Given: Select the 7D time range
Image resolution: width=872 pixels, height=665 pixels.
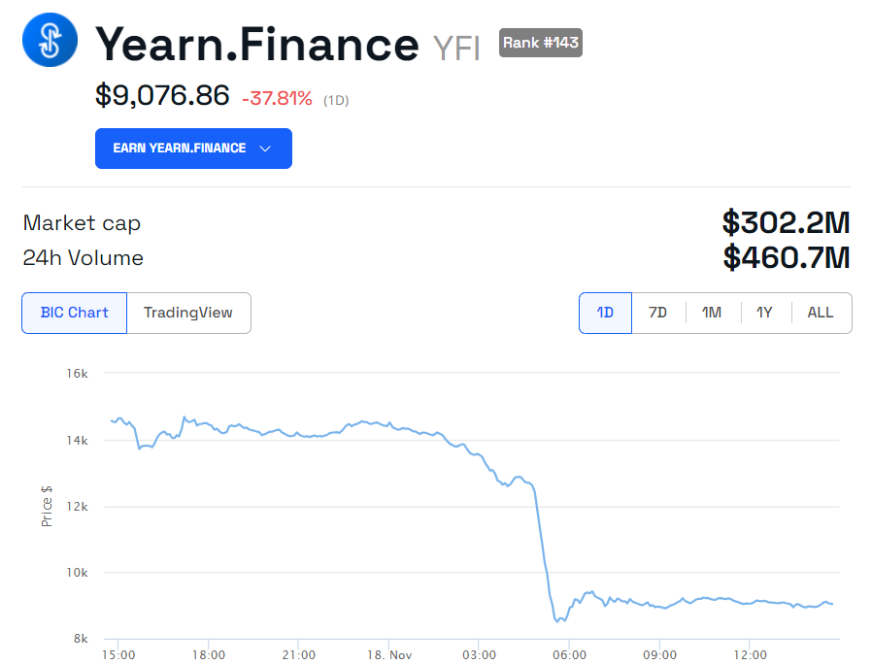Looking at the screenshot, I should coord(658,313).
